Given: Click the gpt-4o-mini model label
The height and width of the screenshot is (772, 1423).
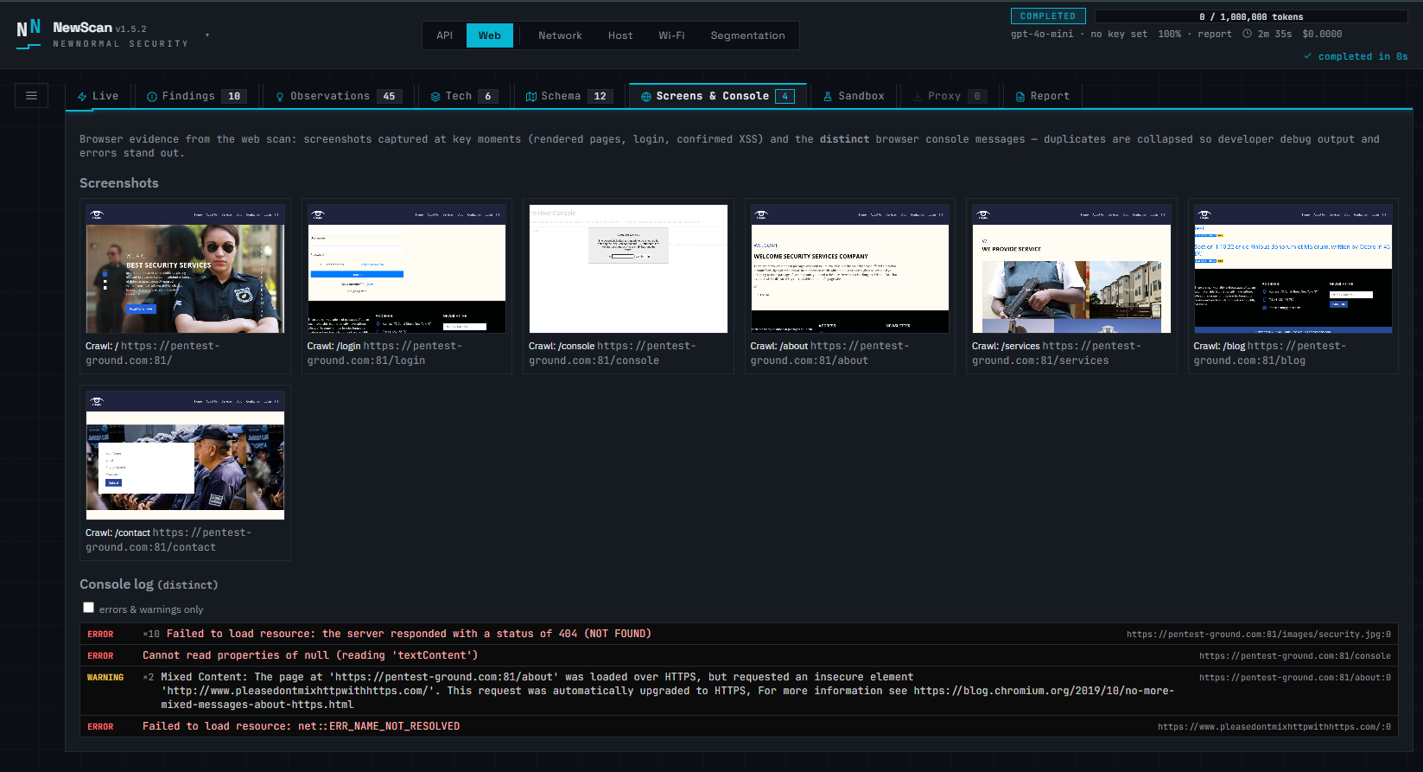Looking at the screenshot, I should pos(1042,34).
